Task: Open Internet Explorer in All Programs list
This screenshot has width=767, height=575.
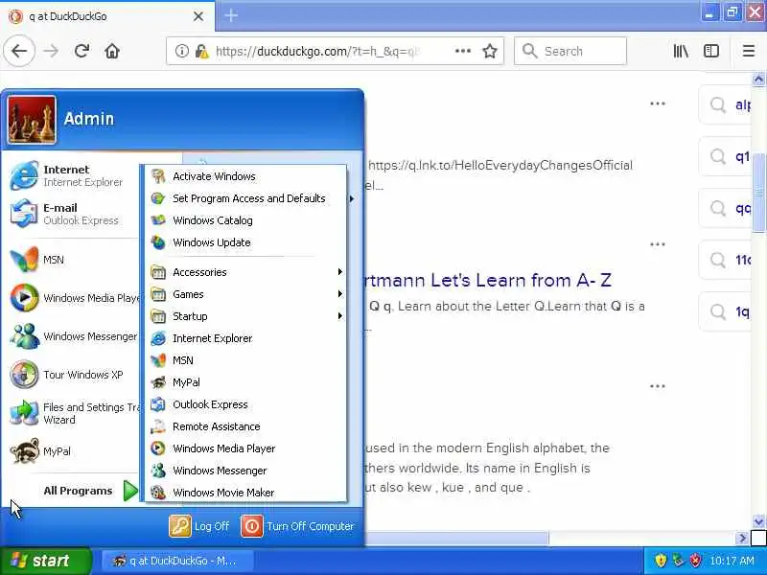Action: pos(245,338)
